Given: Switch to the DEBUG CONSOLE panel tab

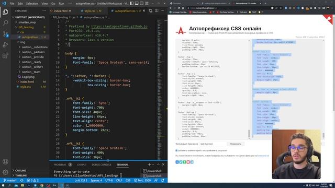Looking at the screenshot, I should [x=102, y=164].
